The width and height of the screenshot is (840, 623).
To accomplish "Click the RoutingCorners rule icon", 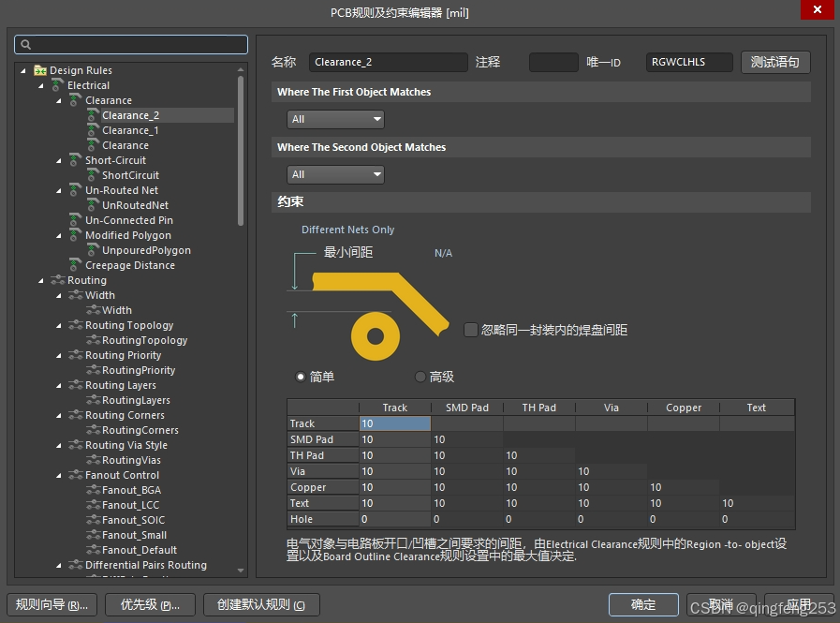I will [94, 430].
